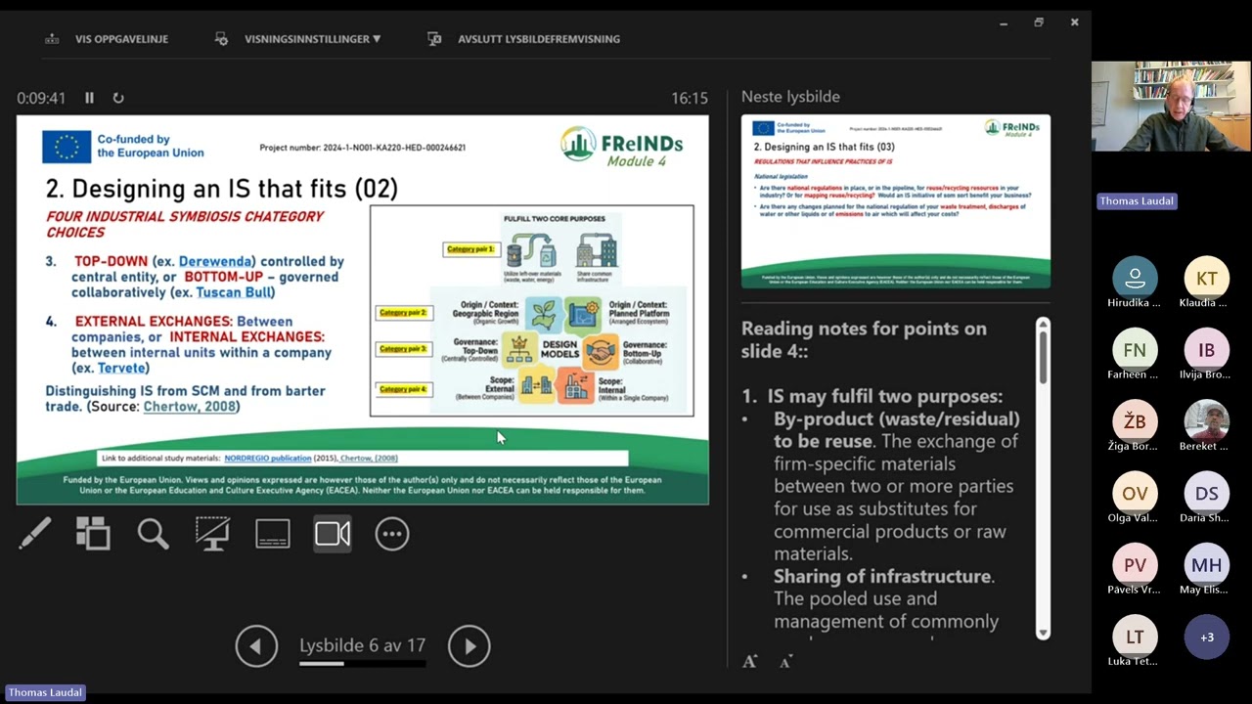The height and width of the screenshot is (704, 1252).
Task: Reset the presentation timer
Action: (118, 98)
